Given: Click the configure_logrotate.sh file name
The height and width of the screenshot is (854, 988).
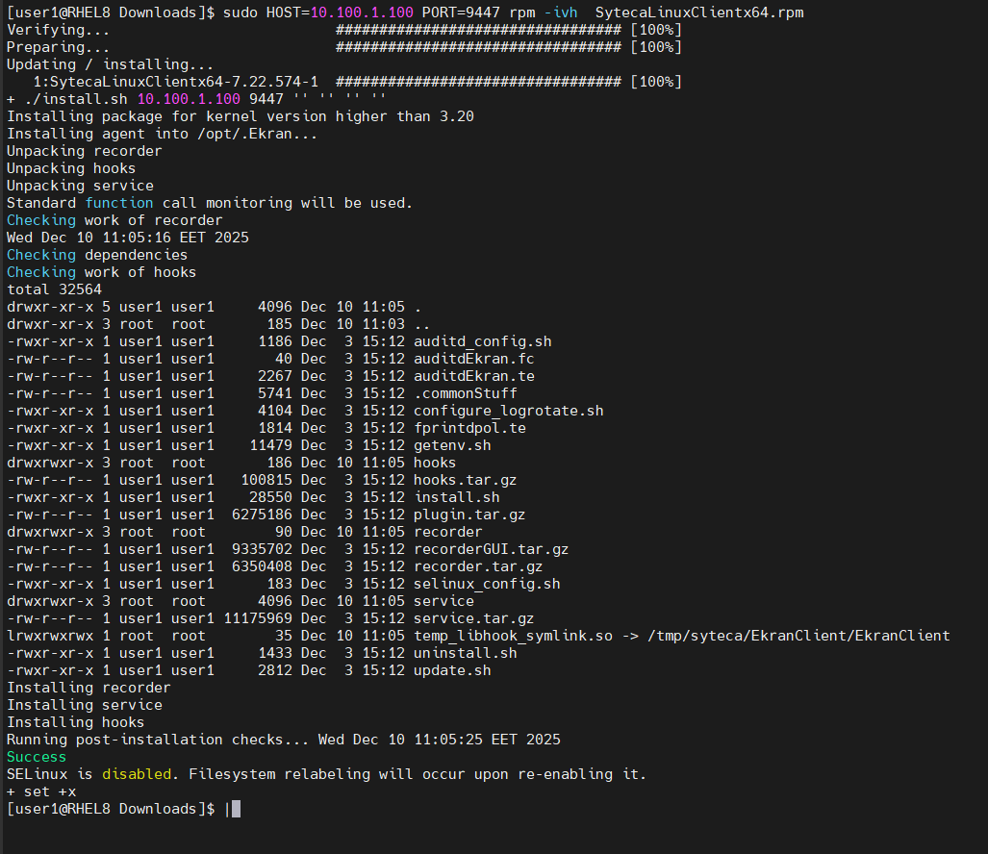Looking at the screenshot, I should click(508, 411).
